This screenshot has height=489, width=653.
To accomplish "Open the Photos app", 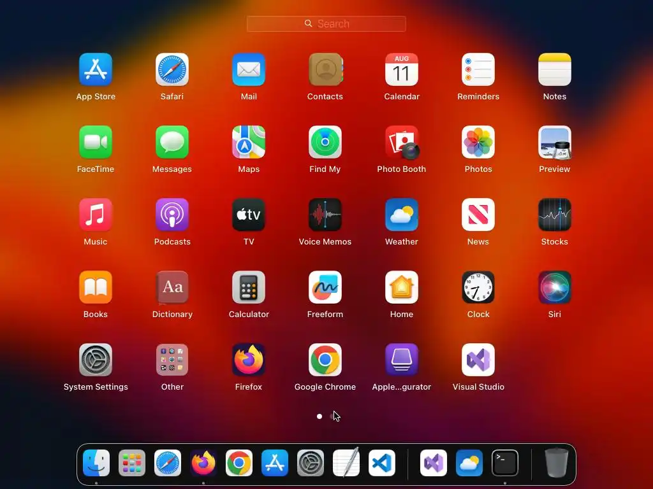I will click(x=478, y=142).
